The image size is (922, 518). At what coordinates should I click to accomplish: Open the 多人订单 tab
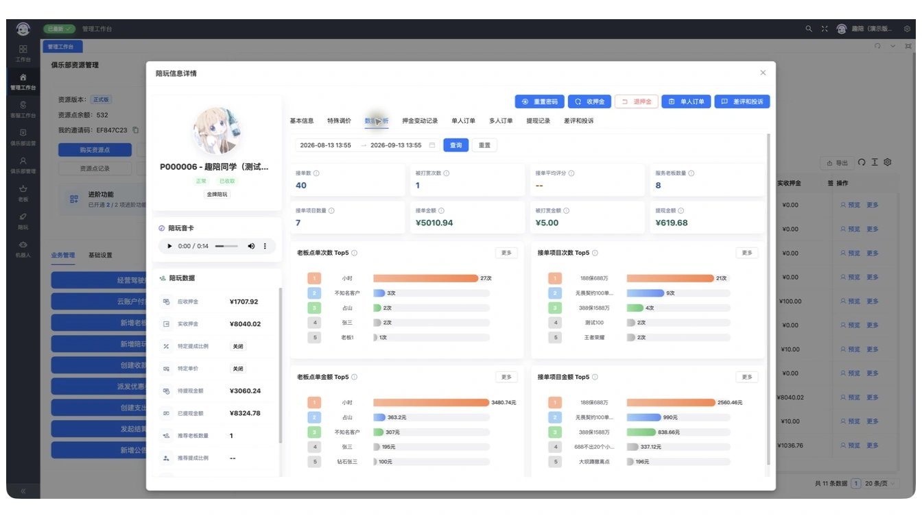(x=501, y=121)
